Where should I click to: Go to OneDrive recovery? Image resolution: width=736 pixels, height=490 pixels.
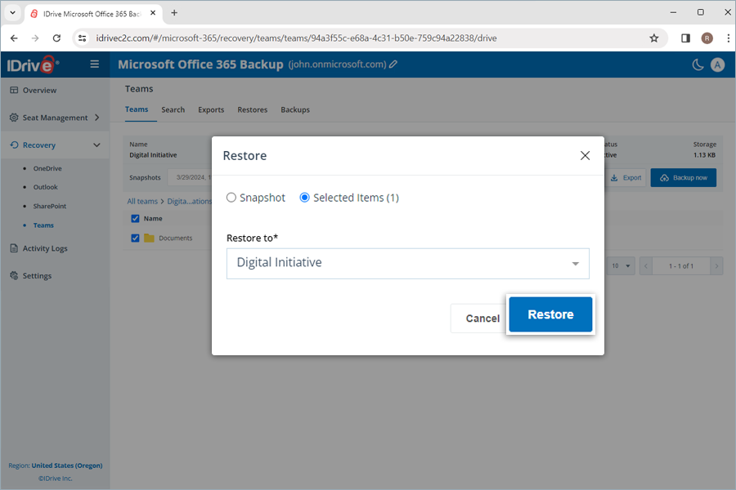[x=47, y=168]
